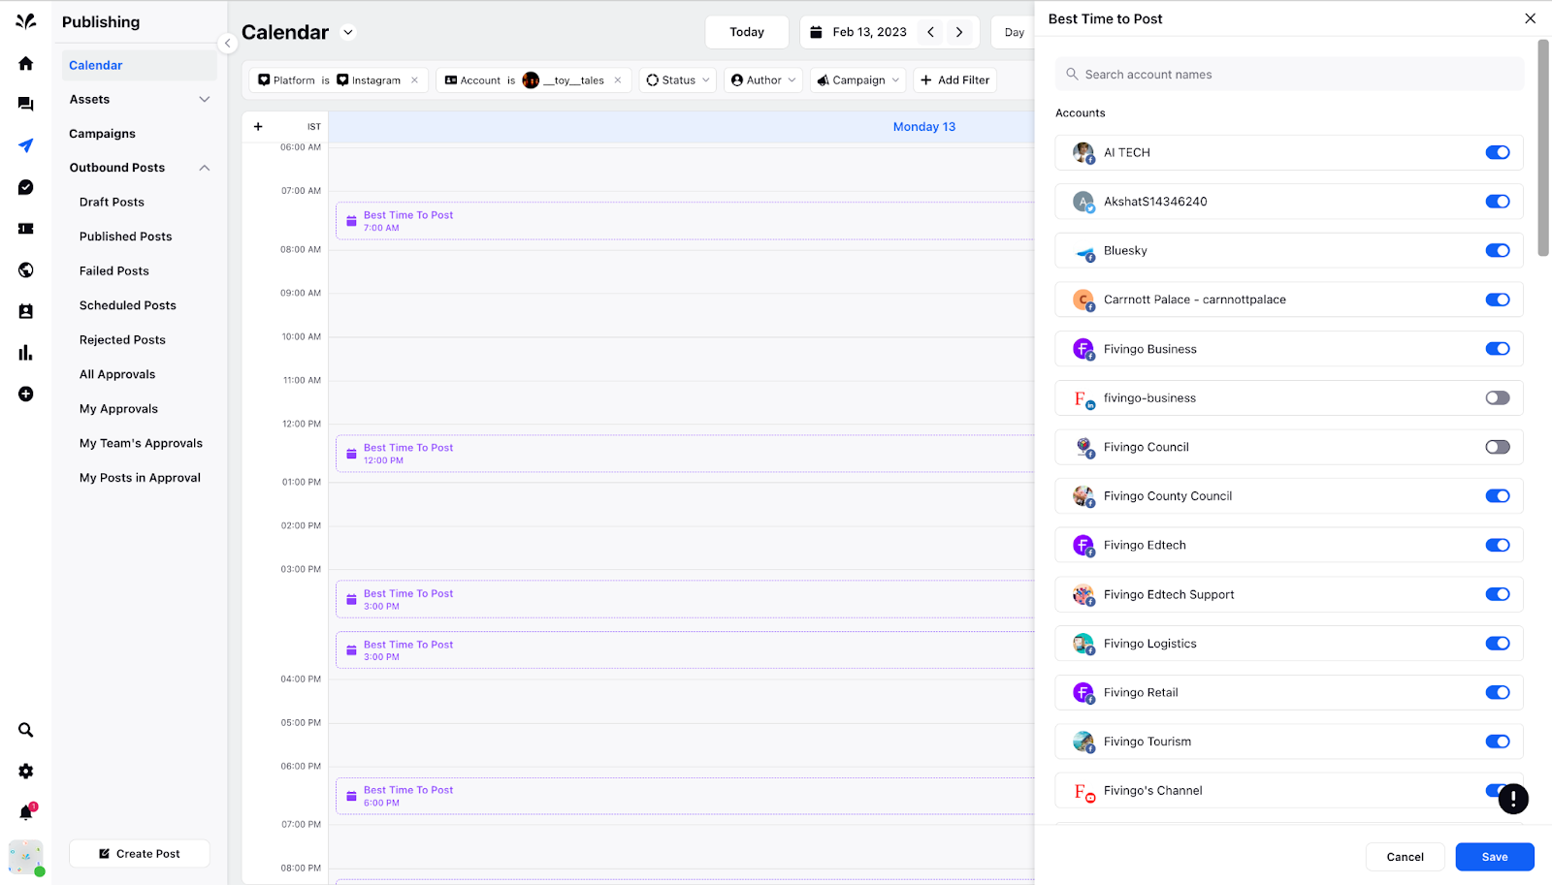The height and width of the screenshot is (885, 1552).
Task: Click the Create Post button
Action: 140,854
